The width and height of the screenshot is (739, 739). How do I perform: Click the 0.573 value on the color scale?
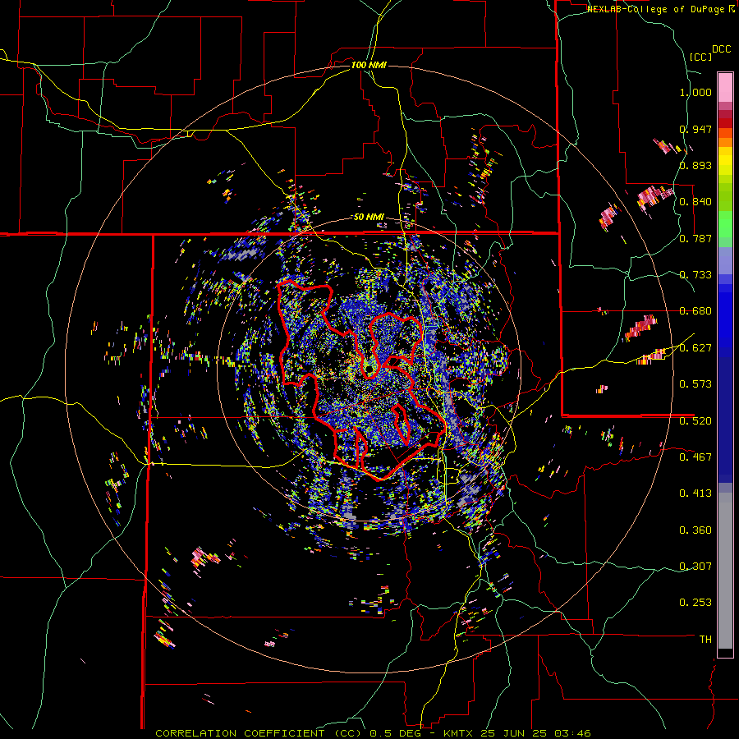(x=695, y=384)
